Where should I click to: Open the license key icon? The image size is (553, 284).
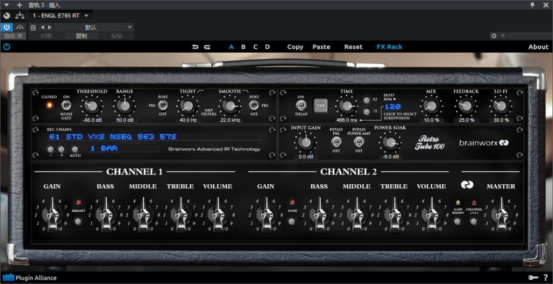tap(533, 278)
